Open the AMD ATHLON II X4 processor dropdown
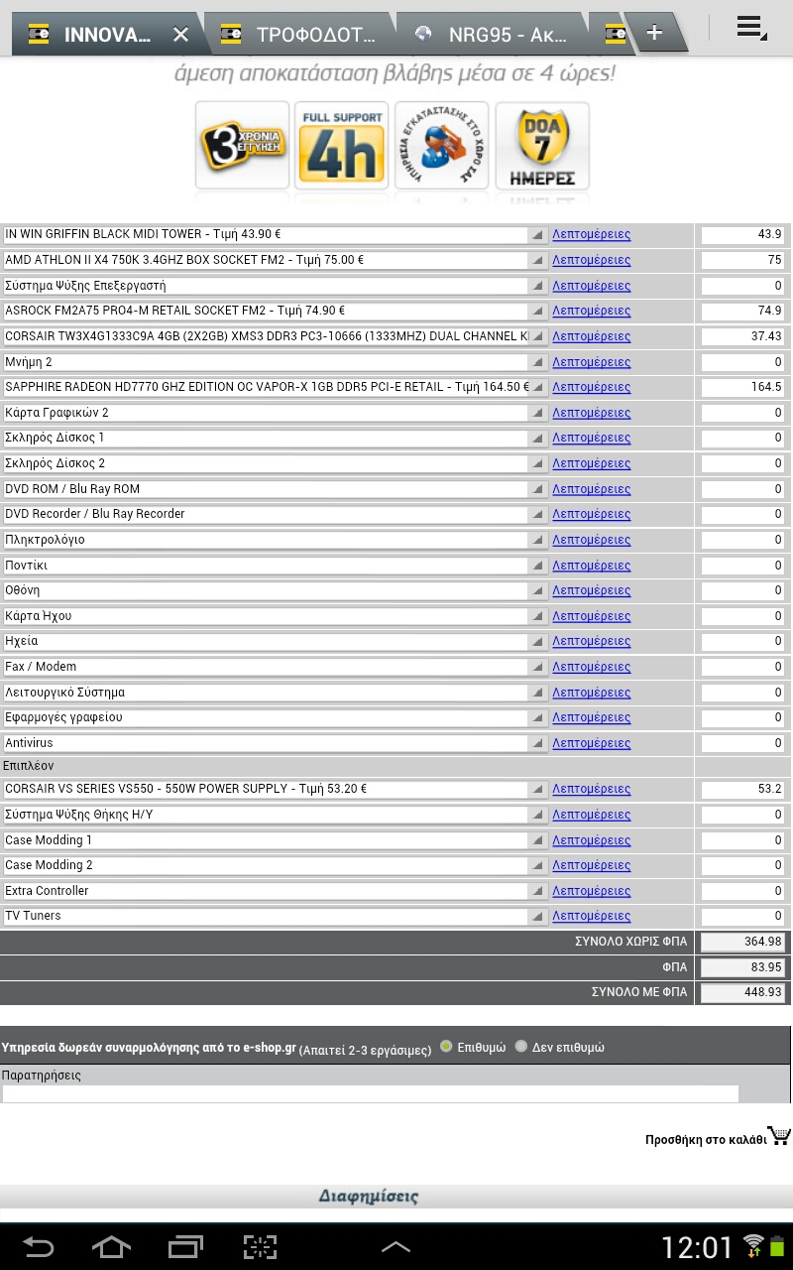 click(276, 260)
